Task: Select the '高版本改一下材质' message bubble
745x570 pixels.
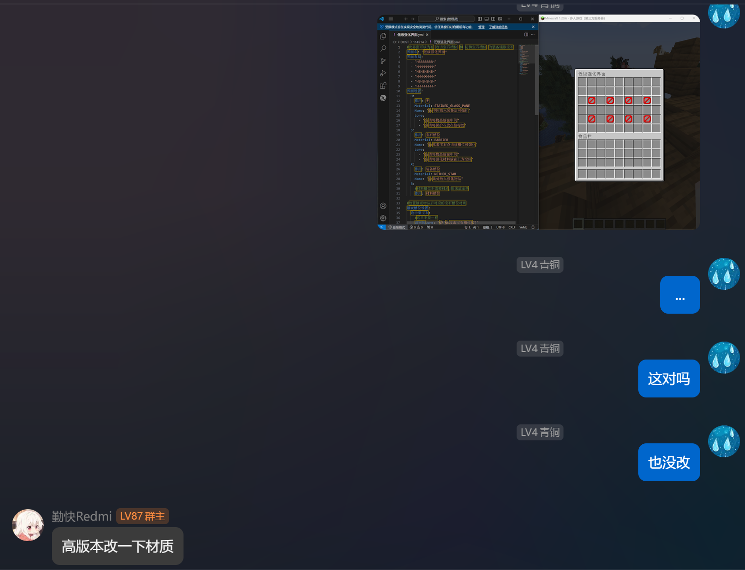Action: 118,546
